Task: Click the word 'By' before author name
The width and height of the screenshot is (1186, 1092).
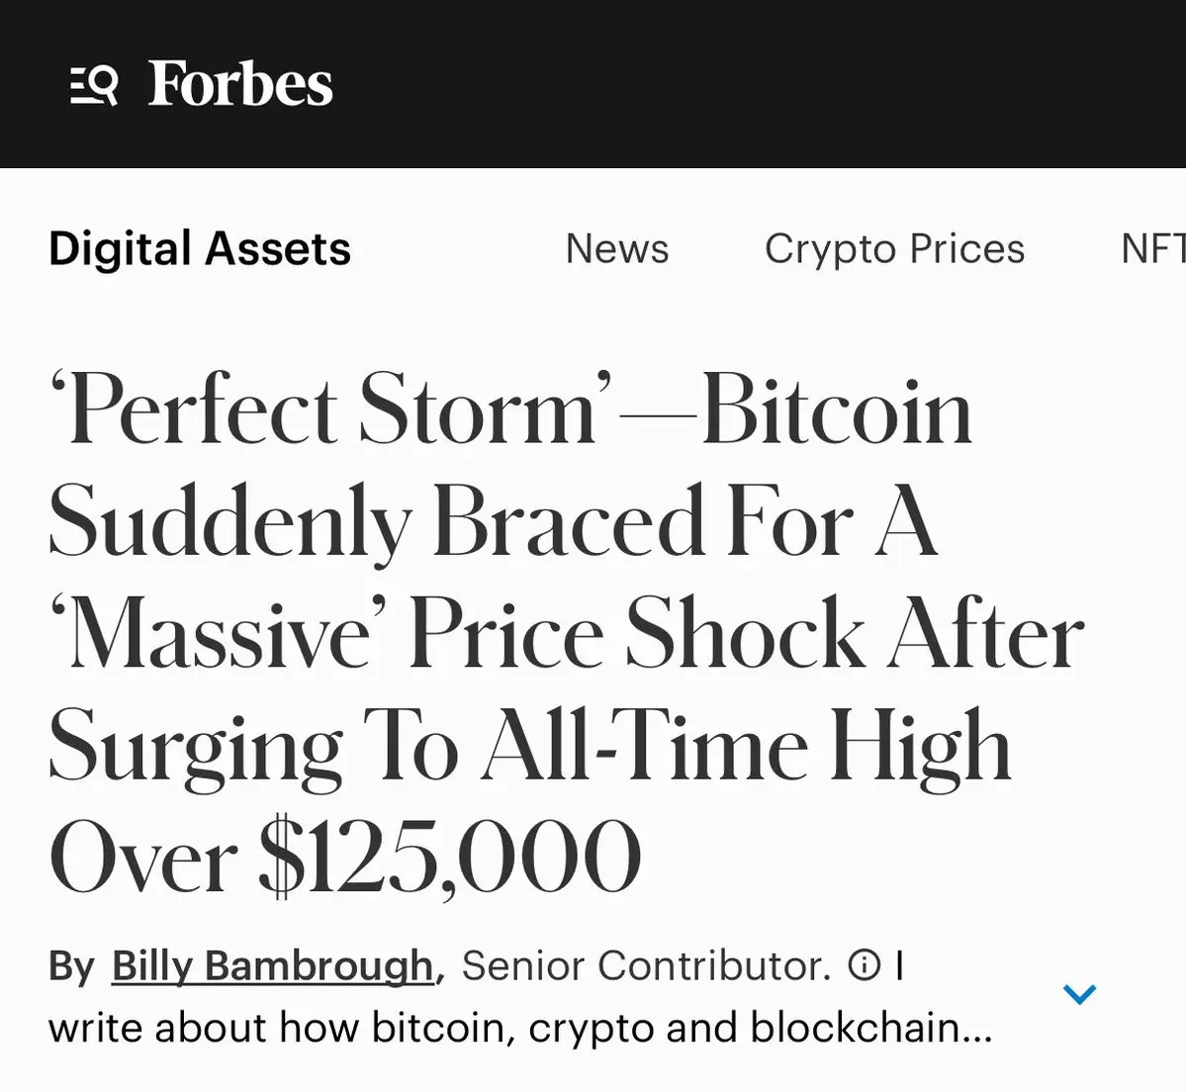Action: (x=71, y=966)
